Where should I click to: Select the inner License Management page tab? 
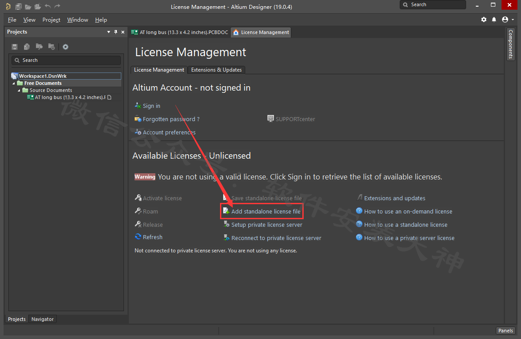pos(159,70)
